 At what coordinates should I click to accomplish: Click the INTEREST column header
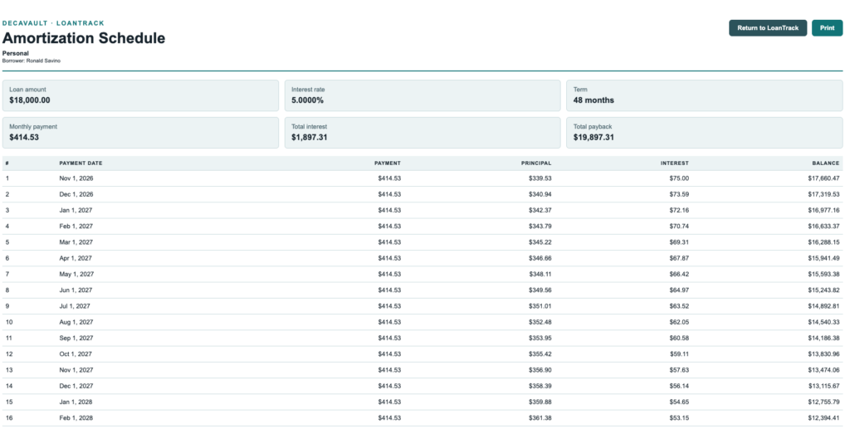[x=674, y=163]
